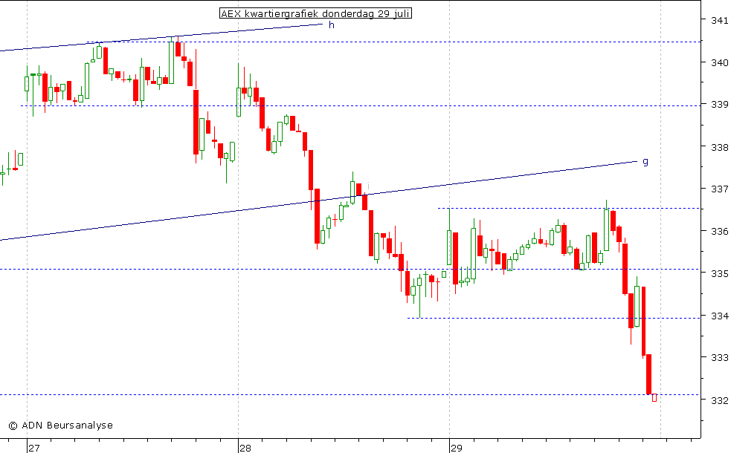Click the date label 27 on time axis

coord(34,449)
